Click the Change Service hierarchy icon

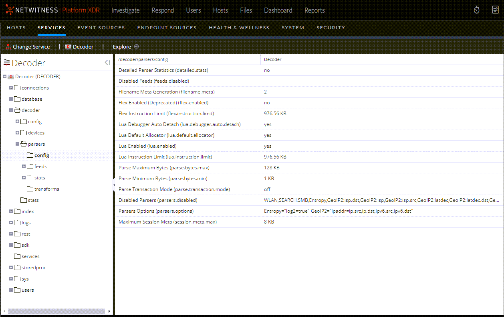click(8, 46)
